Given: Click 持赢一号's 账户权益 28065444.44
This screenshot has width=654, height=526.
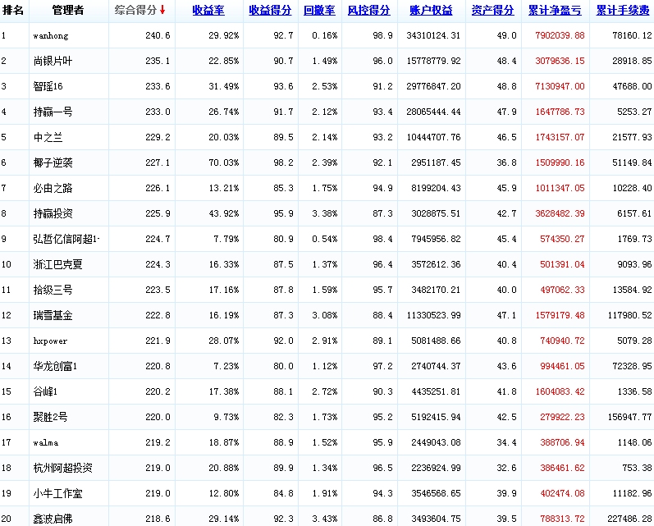Looking at the screenshot, I should 433,112.
